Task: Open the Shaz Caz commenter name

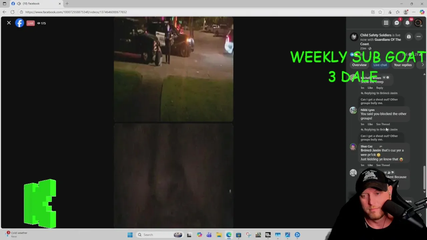Action: pos(366,146)
